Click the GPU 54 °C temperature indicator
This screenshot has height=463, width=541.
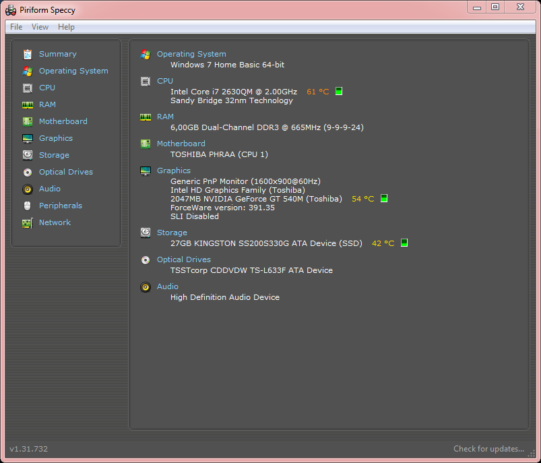coord(384,199)
